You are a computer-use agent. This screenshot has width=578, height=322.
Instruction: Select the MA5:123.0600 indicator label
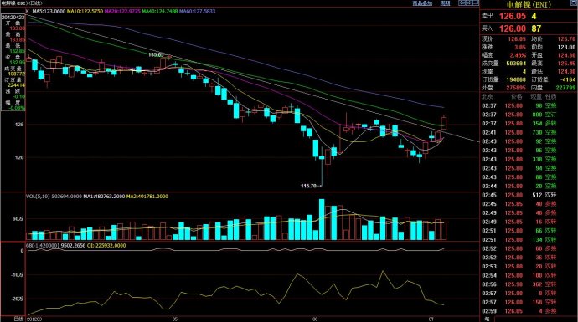(x=49, y=12)
